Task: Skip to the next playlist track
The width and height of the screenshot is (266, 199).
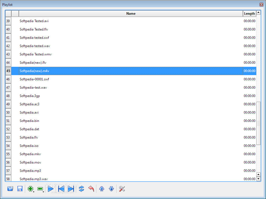Action: [x=71, y=189]
